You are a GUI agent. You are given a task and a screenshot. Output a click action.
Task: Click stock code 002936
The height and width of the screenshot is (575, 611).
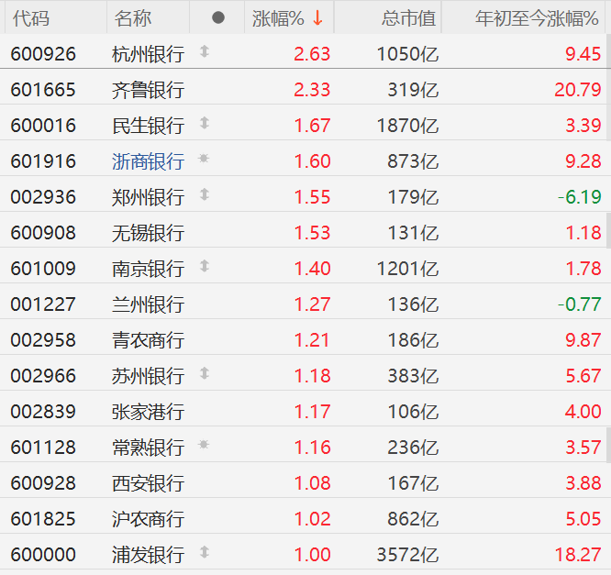[43, 197]
